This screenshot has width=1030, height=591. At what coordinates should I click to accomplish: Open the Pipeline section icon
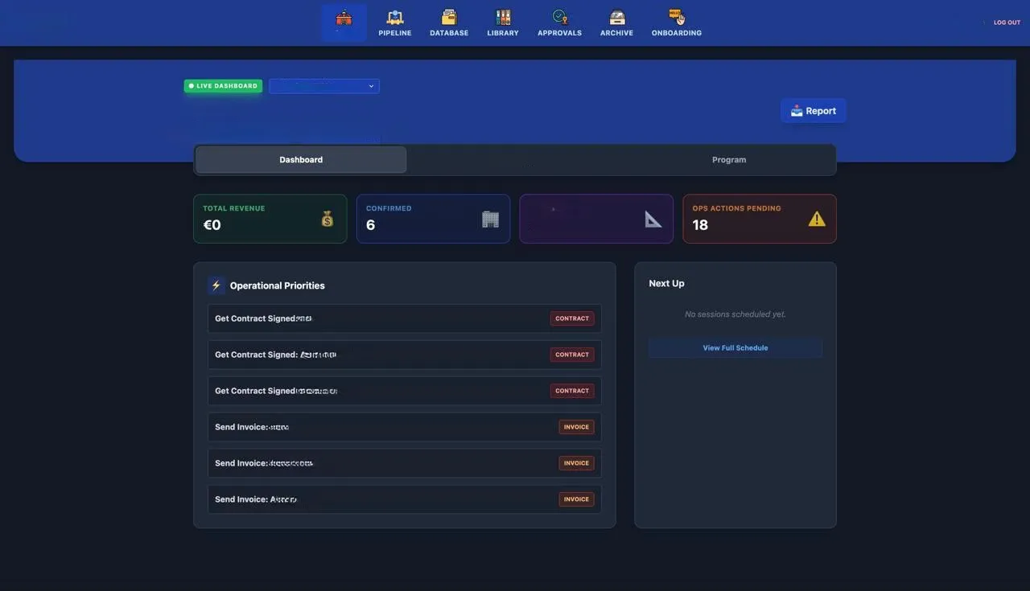click(x=394, y=17)
